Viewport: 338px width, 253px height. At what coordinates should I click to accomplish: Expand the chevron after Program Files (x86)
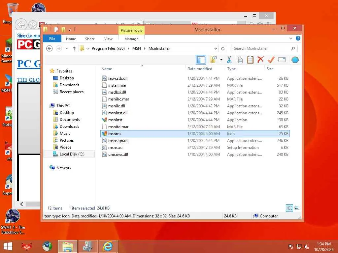pos(129,48)
